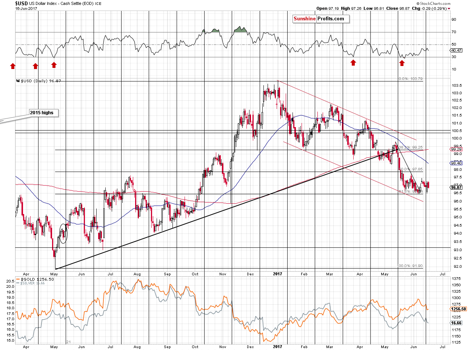Click the RSI reading tag '40.47'
This screenshot has height=350, width=468.
[456, 50]
